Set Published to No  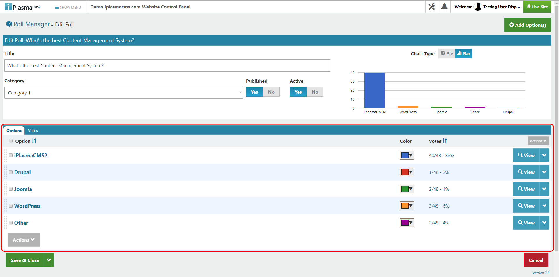point(271,92)
